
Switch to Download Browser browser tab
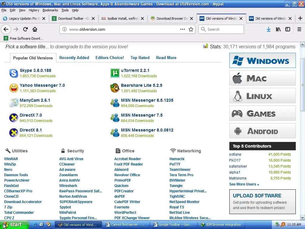(x=172, y=18)
